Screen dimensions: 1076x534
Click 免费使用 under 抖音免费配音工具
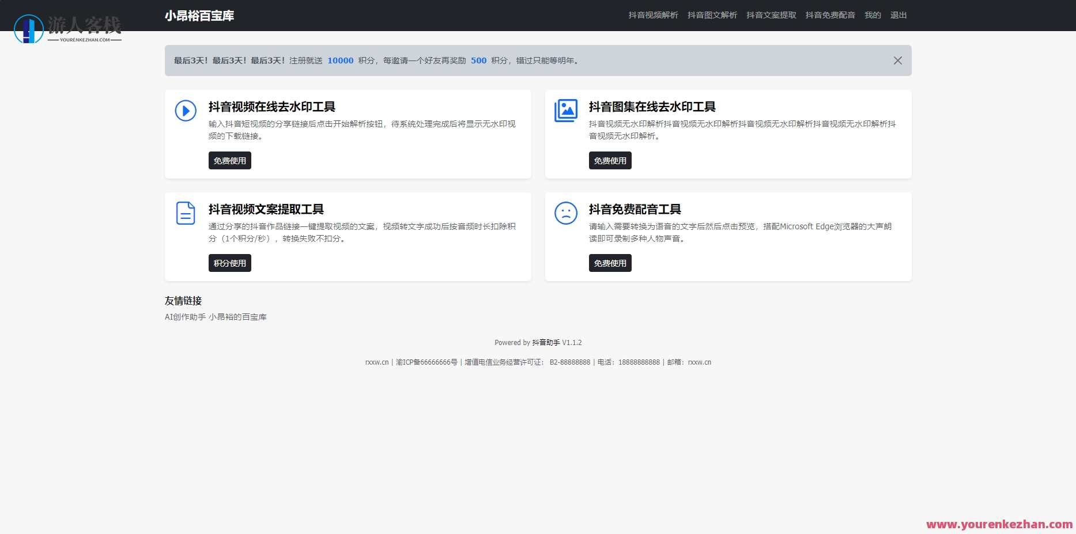click(610, 263)
